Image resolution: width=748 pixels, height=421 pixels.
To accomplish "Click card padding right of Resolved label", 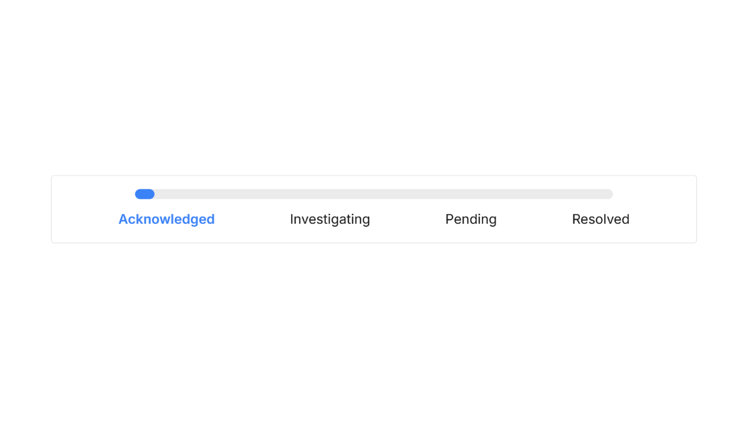I will coord(664,220).
